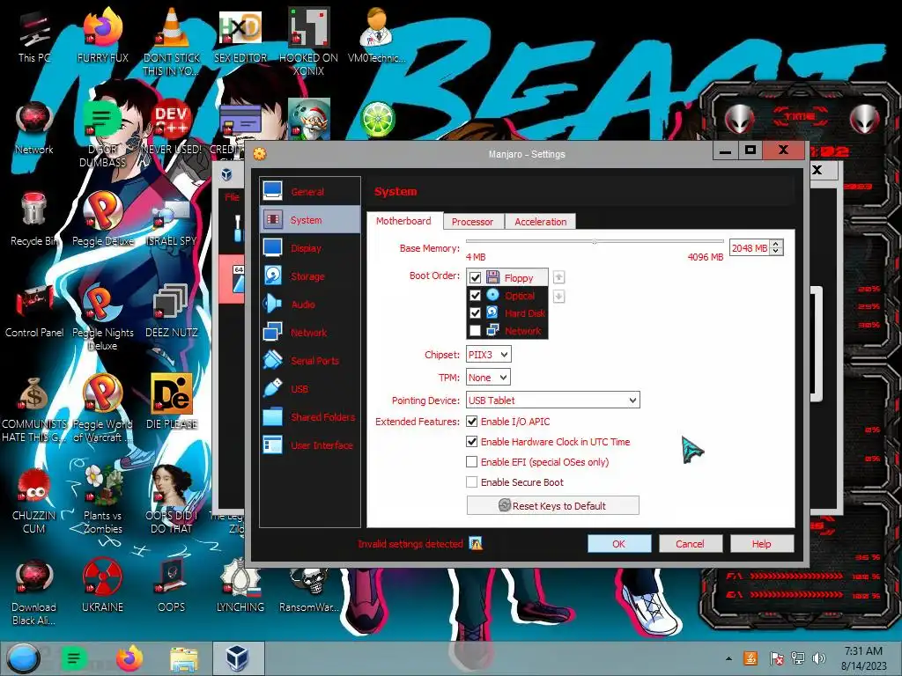Increase base memory with the spinner
The width and height of the screenshot is (902, 676).
[776, 244]
